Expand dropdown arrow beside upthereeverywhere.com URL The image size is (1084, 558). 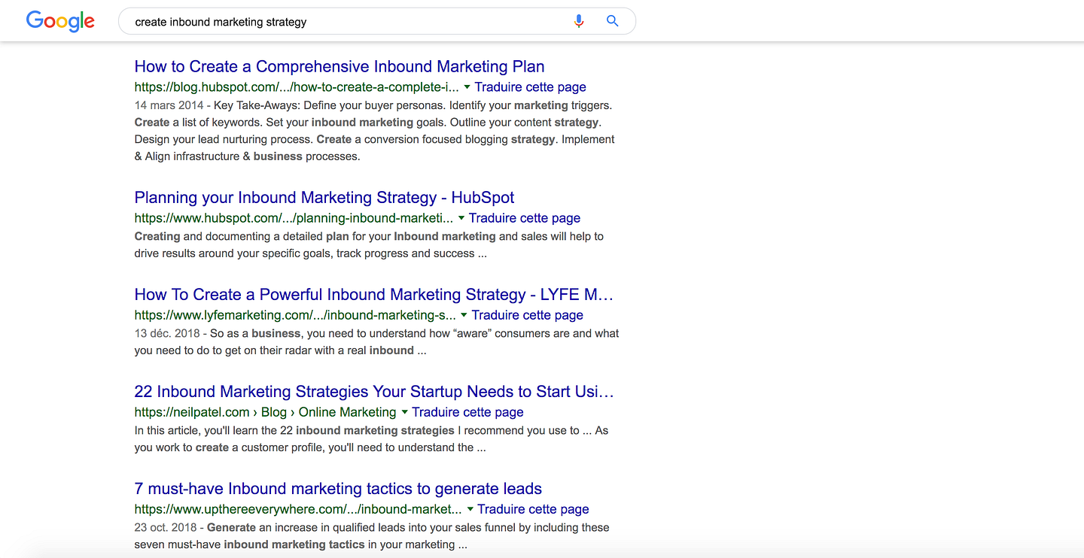470,509
